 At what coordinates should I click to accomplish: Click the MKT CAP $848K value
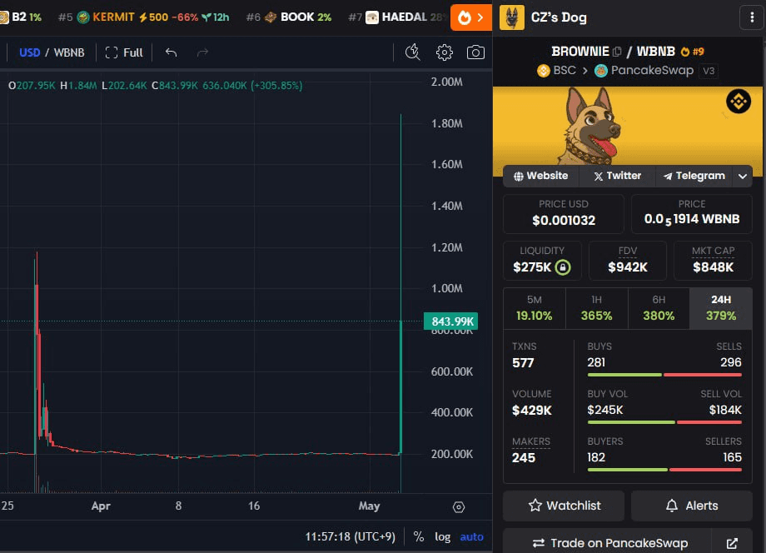(714, 267)
